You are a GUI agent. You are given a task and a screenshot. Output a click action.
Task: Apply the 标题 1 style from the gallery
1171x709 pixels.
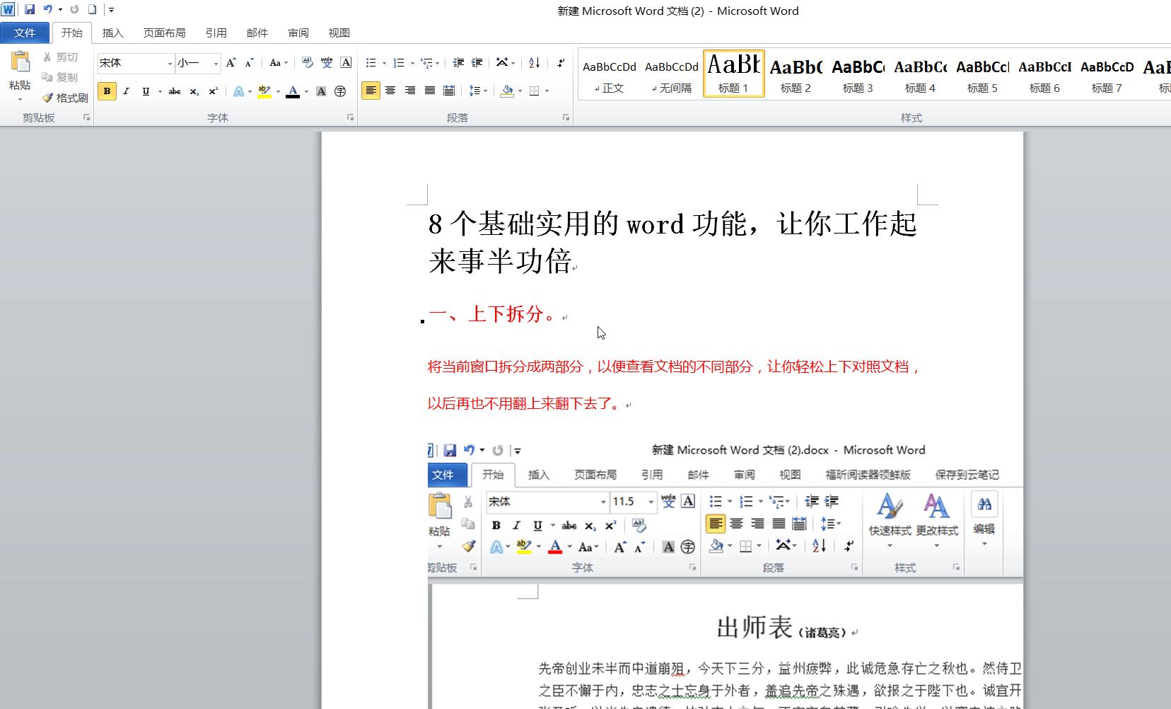[x=733, y=73]
